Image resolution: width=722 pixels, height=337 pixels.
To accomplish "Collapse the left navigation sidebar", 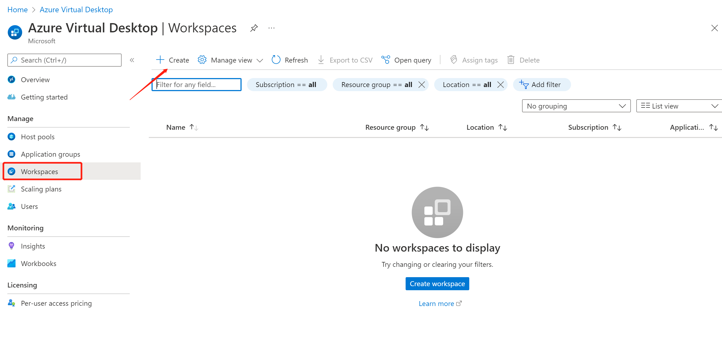I will pos(132,60).
